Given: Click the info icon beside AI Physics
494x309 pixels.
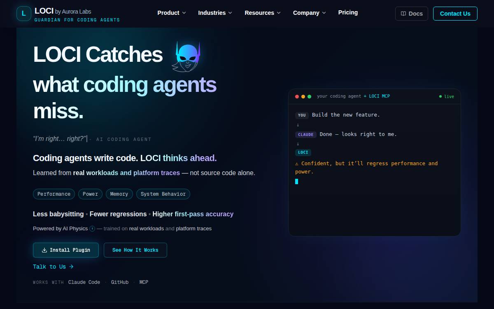Looking at the screenshot, I should pyautogui.click(x=92, y=229).
